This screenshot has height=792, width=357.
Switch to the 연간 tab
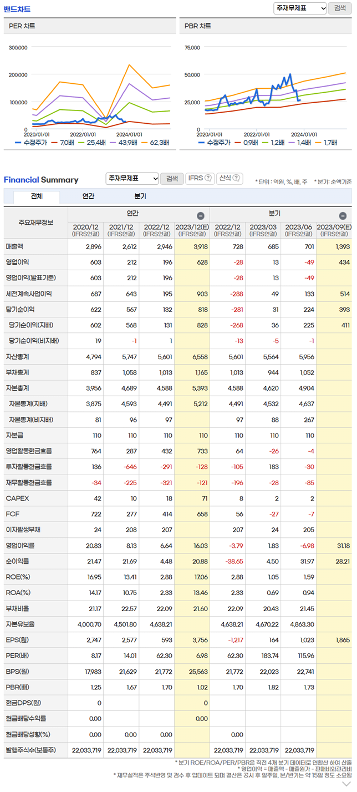pos(88,196)
